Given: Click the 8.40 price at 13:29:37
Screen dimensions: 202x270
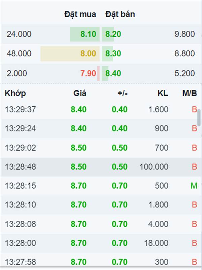Looking at the screenshot, I should point(79,109).
